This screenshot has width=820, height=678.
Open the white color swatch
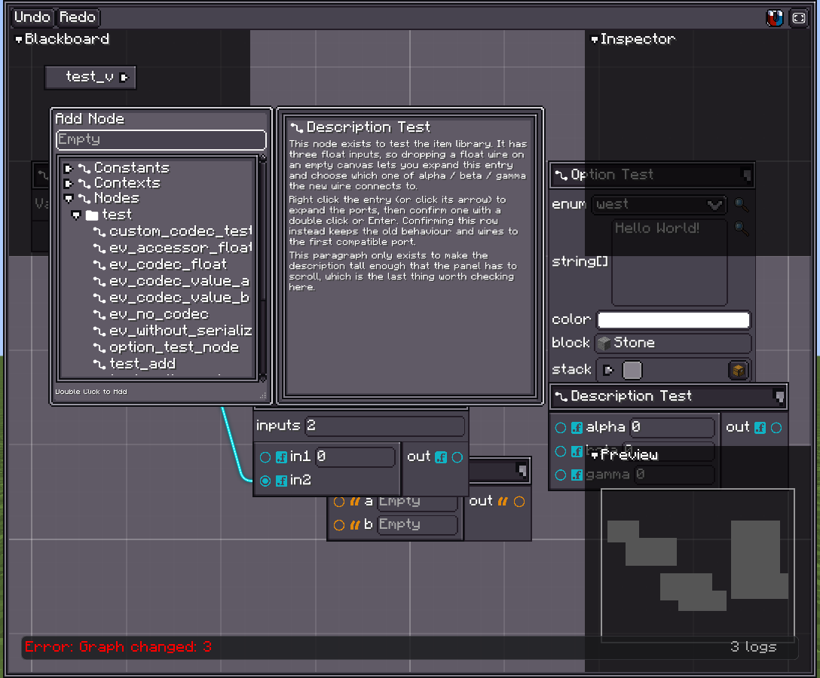coord(674,320)
